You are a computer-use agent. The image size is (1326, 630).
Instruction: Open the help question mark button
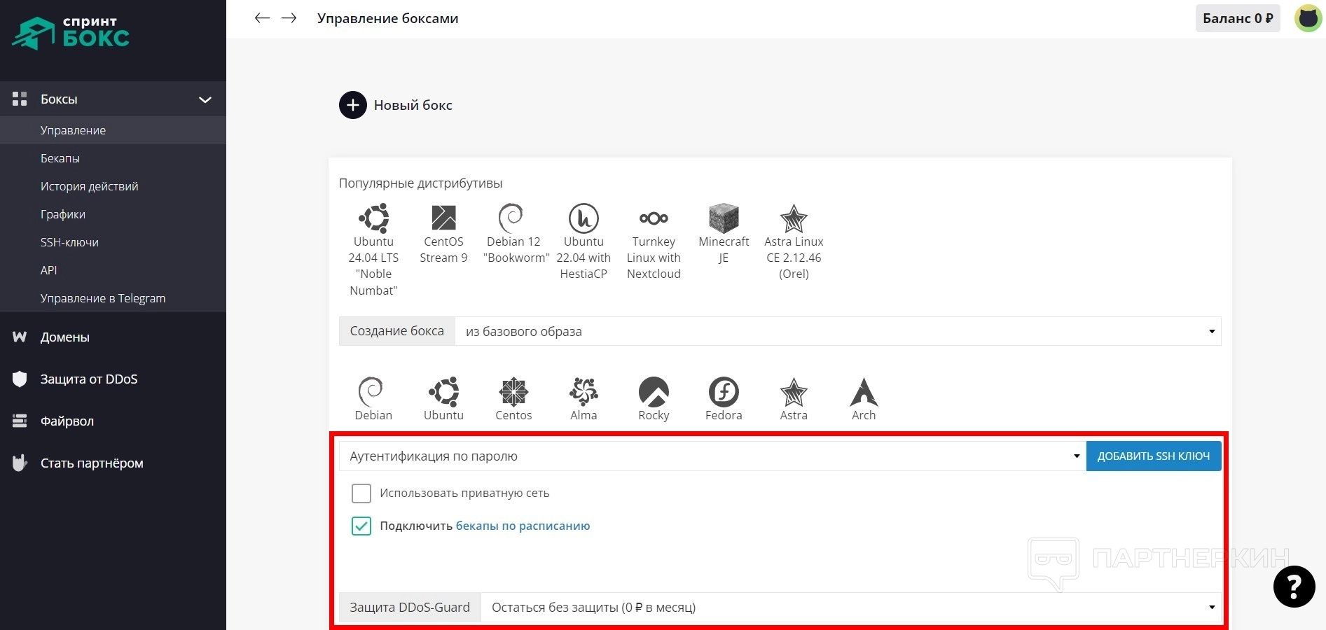tap(1294, 587)
